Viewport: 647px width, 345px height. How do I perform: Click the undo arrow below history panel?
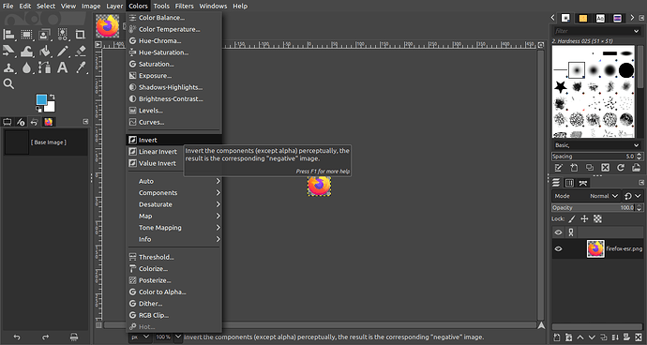(17, 337)
